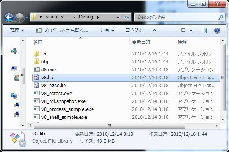The width and height of the screenshot is (229, 152).
Task: Toggle the preview pane icon
Action: pyautogui.click(x=203, y=31)
